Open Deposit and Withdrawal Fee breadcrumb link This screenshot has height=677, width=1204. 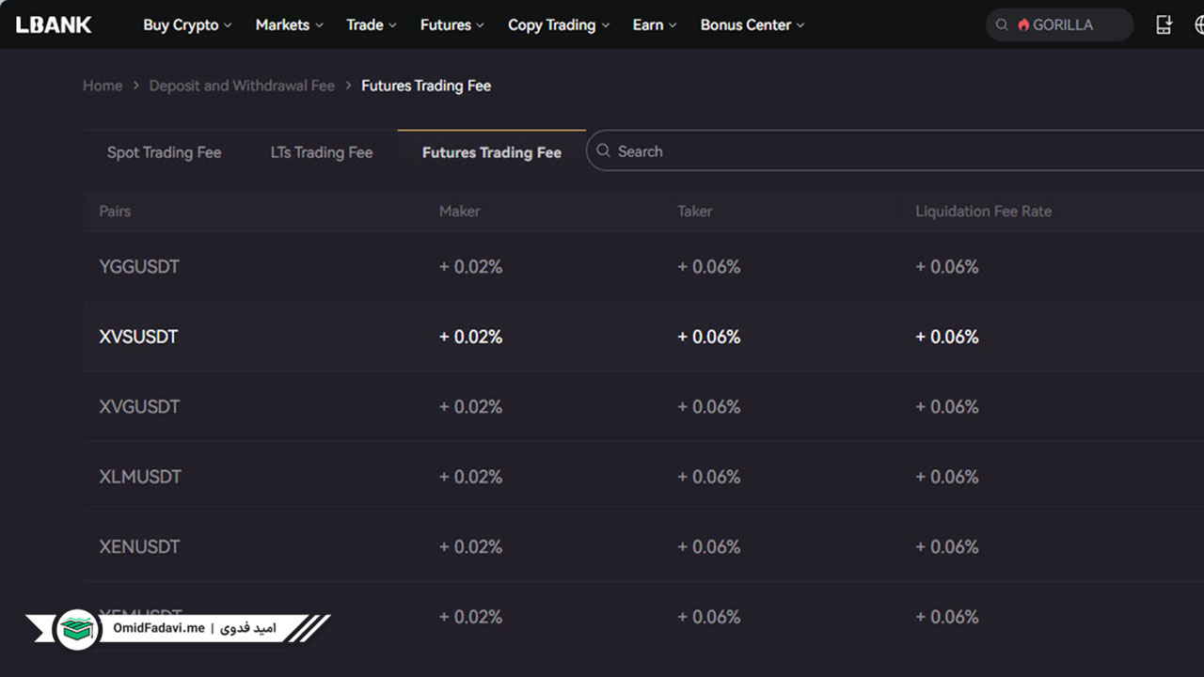point(242,86)
